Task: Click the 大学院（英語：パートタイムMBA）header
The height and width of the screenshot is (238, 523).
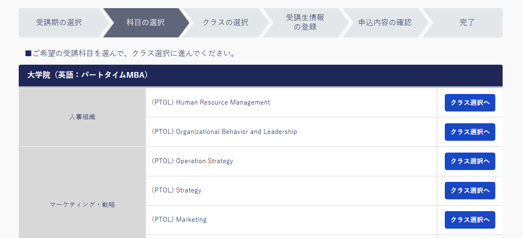Action: pyautogui.click(x=261, y=75)
